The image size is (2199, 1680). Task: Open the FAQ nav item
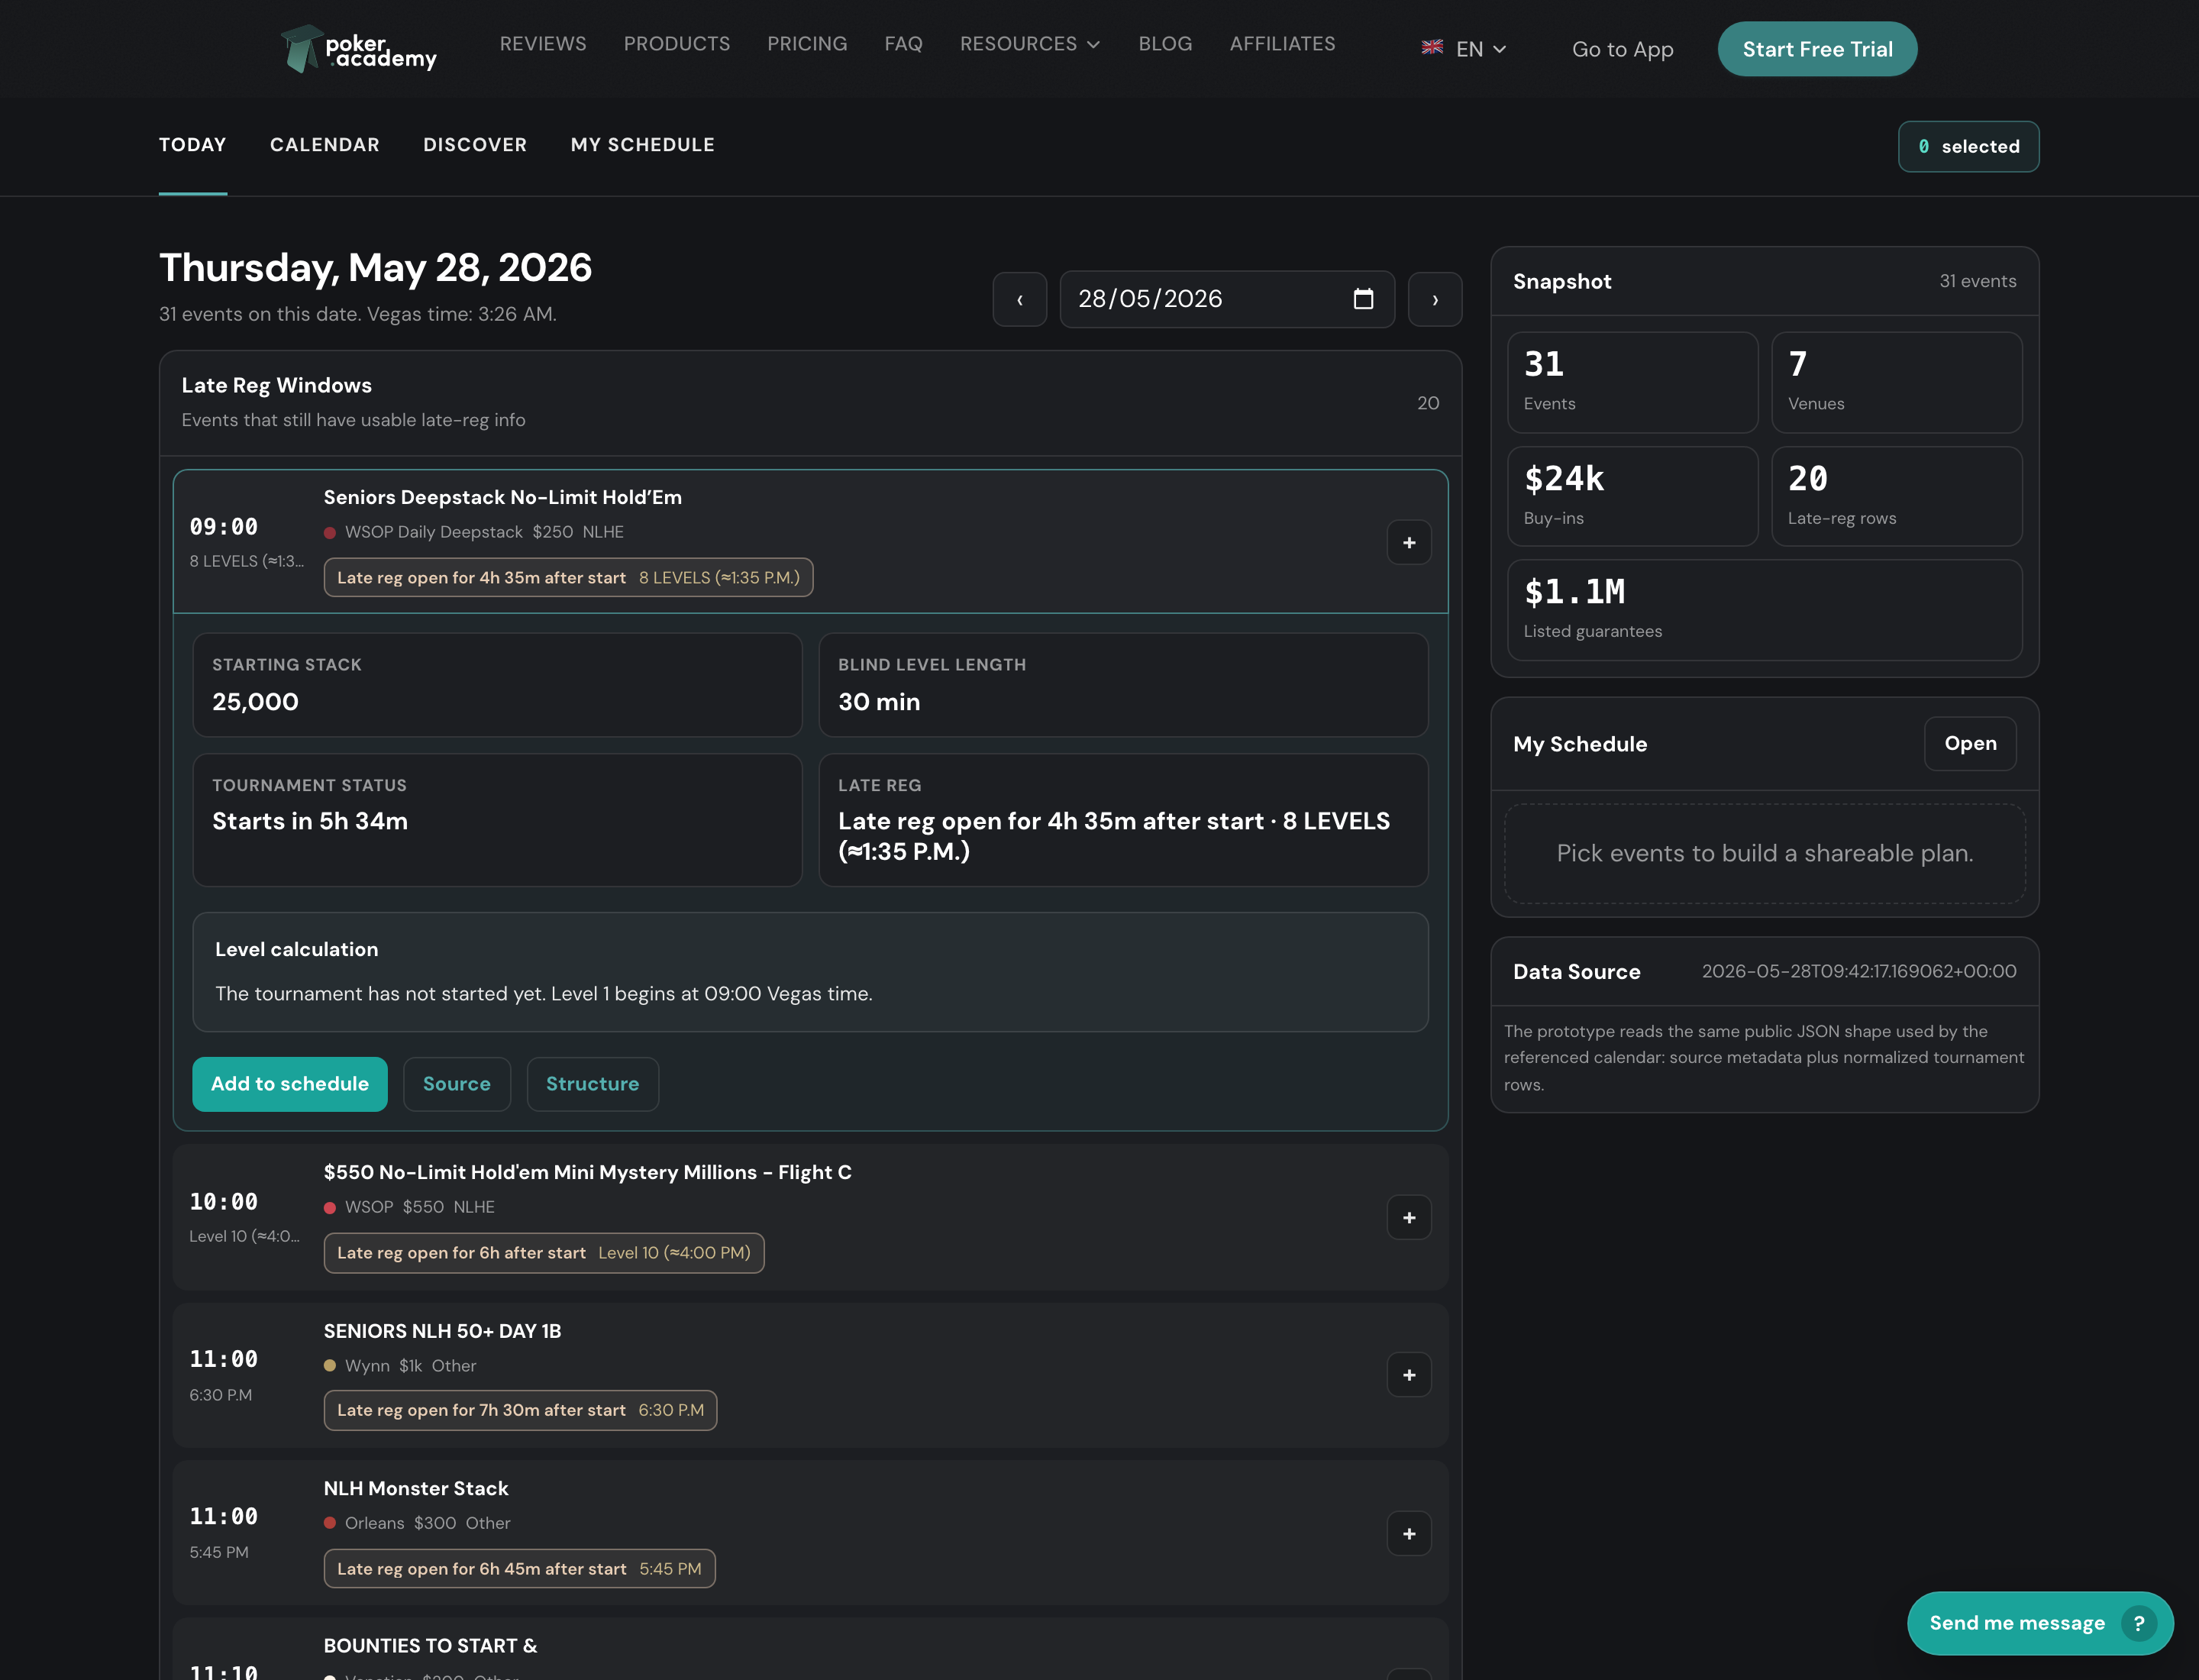point(904,44)
